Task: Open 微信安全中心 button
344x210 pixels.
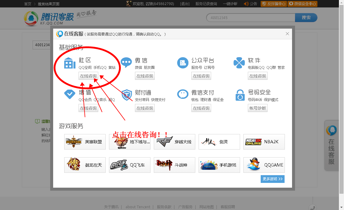Action: (x=302, y=4)
